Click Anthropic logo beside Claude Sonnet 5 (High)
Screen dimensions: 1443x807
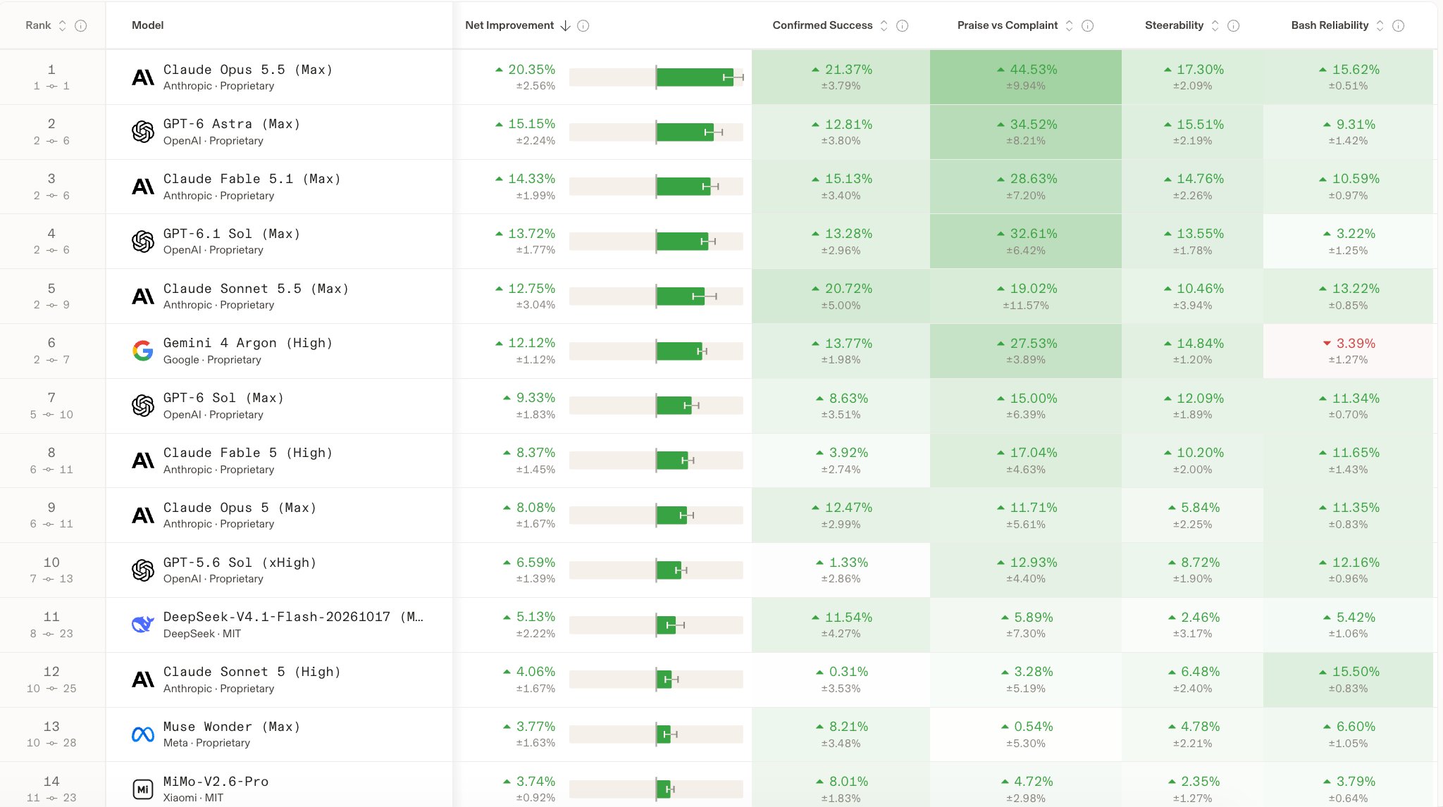pyautogui.click(x=143, y=680)
